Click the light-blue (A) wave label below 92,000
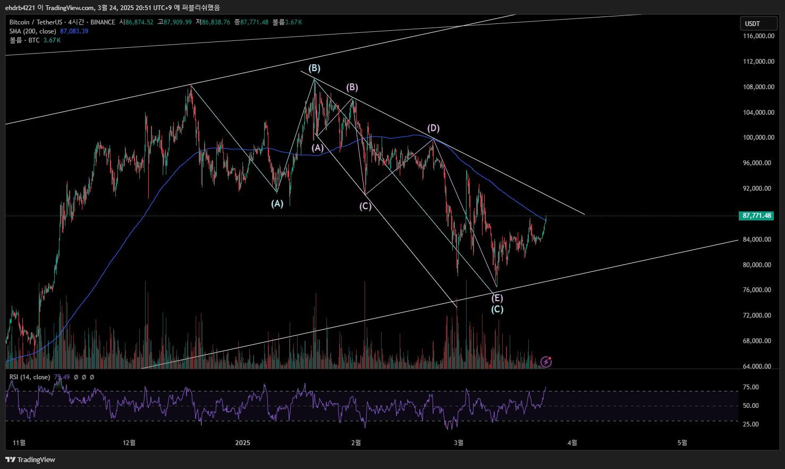This screenshot has width=785, height=469. [277, 203]
